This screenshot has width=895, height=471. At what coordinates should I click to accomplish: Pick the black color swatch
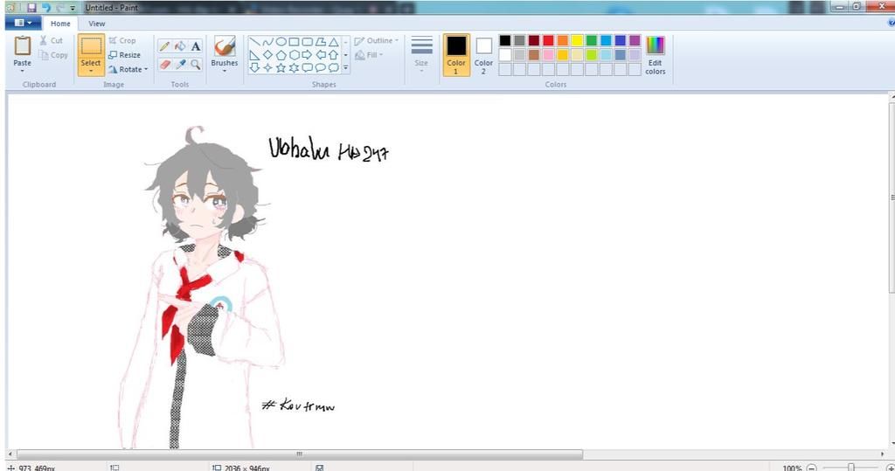coord(505,40)
